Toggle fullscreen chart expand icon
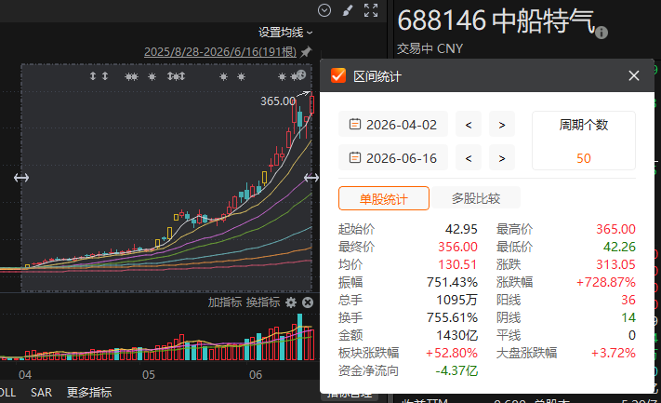The width and height of the screenshot is (661, 403). 371,10
